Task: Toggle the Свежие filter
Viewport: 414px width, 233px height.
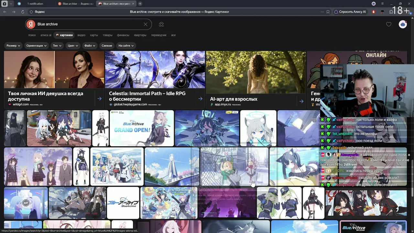Action: 107,46
